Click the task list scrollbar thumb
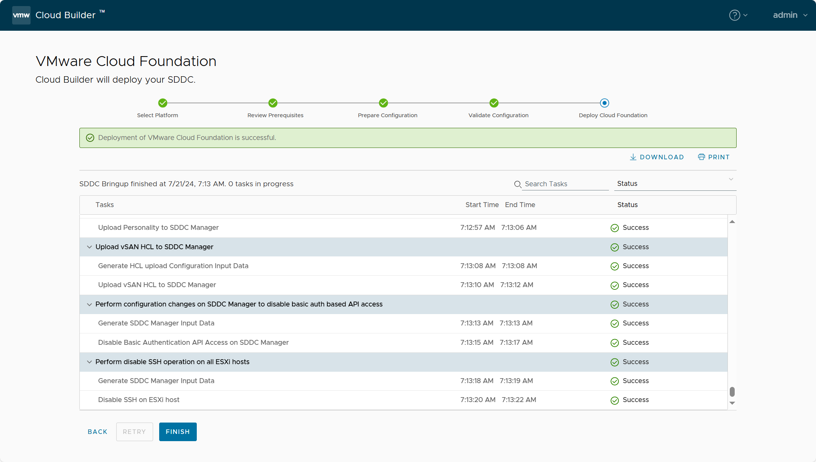The height and width of the screenshot is (462, 816). tap(732, 391)
